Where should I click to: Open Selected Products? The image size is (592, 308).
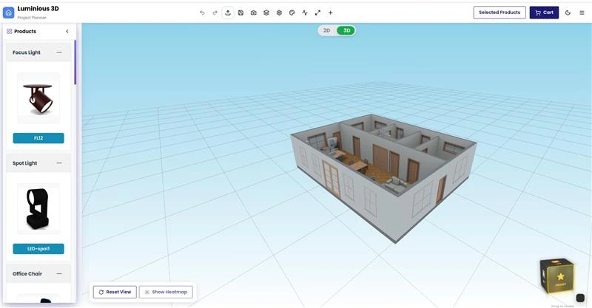tap(499, 13)
